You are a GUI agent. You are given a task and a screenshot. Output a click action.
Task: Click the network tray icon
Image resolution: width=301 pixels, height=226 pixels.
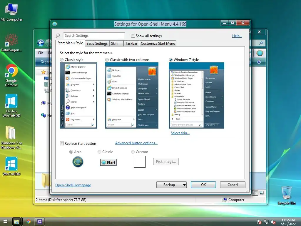click(266, 222)
